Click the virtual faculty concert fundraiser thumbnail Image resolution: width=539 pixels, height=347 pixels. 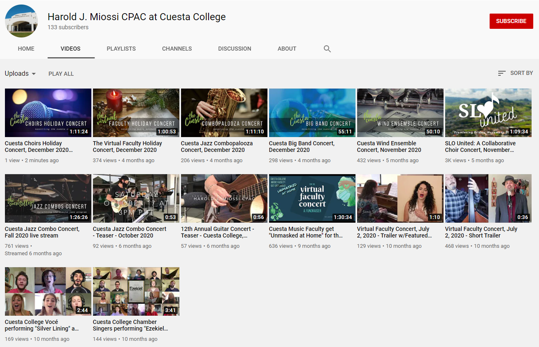tap(312, 198)
